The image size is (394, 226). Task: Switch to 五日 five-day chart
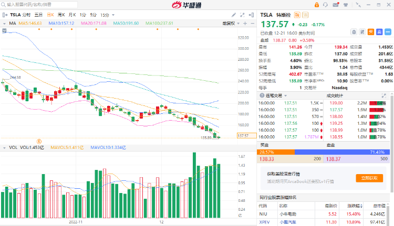pos(38,15)
